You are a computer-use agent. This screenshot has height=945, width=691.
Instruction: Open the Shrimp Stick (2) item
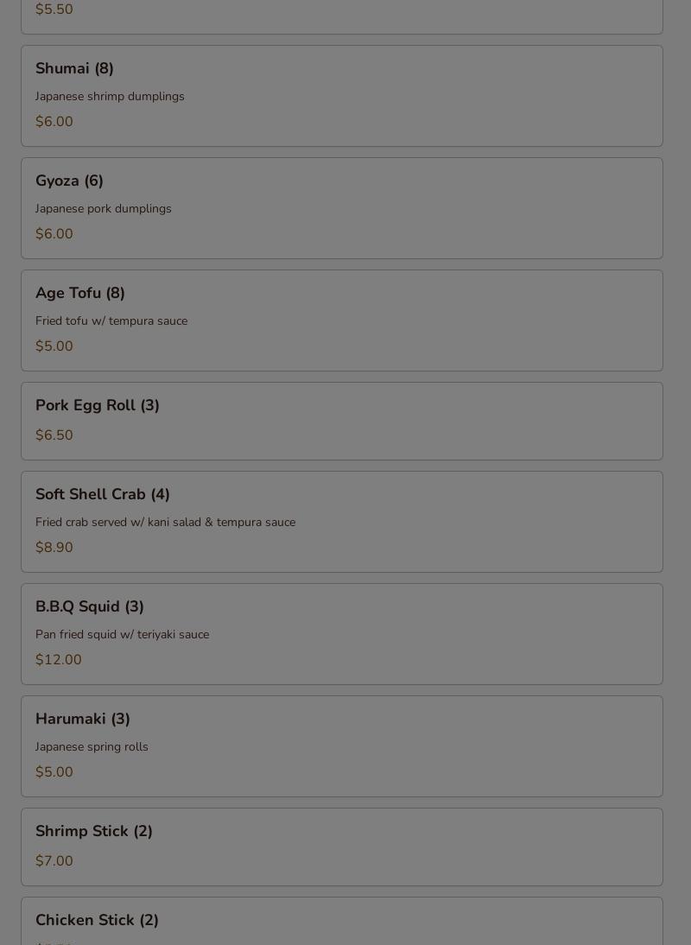[341, 847]
